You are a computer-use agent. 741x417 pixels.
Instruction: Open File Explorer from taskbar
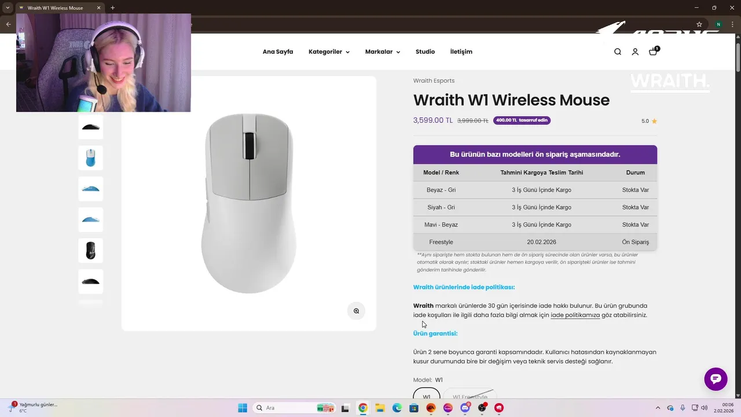[380, 408]
